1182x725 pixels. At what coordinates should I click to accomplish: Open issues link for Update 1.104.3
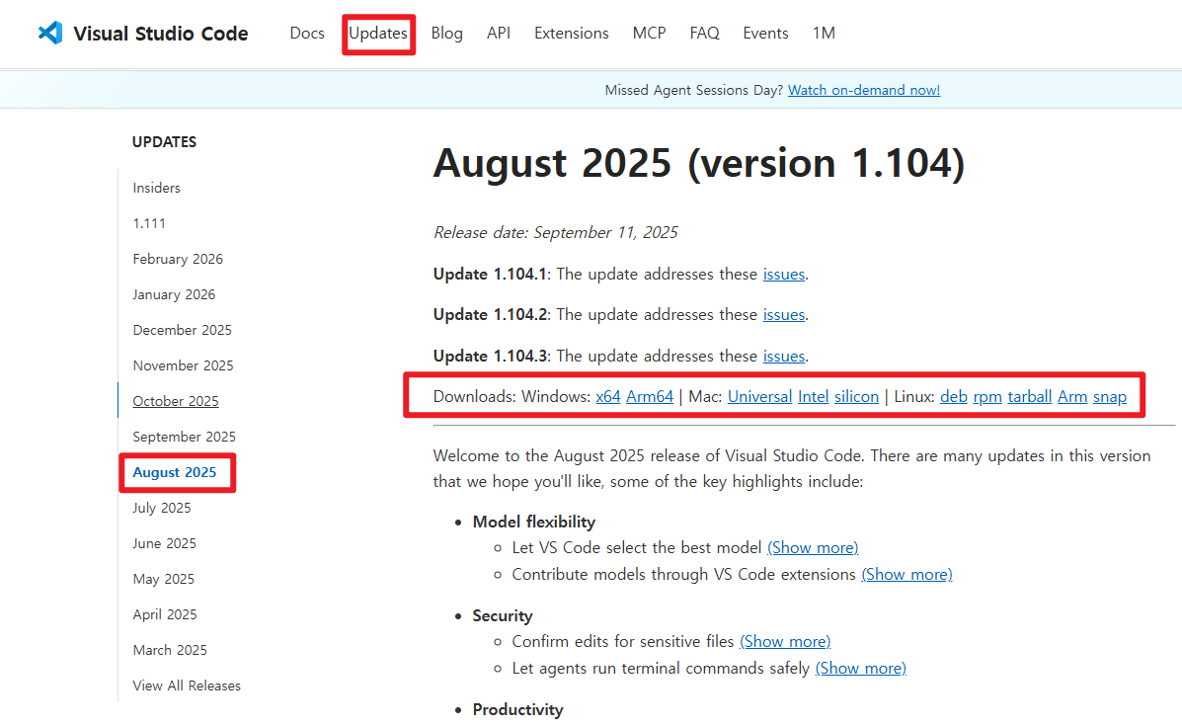(x=784, y=357)
